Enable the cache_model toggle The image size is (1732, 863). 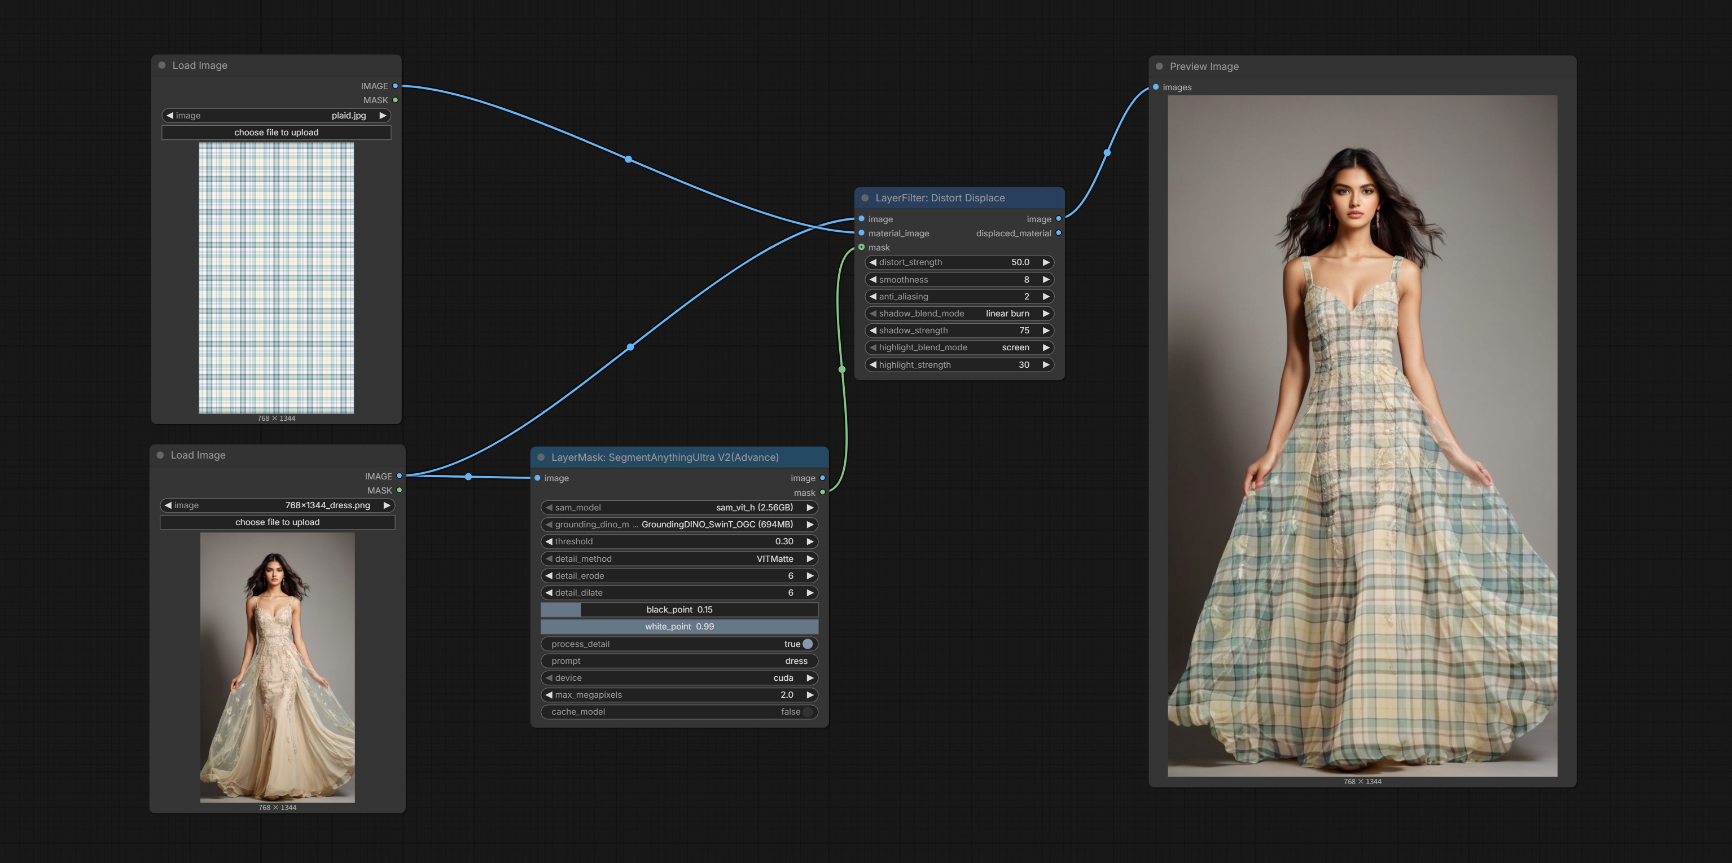808,712
